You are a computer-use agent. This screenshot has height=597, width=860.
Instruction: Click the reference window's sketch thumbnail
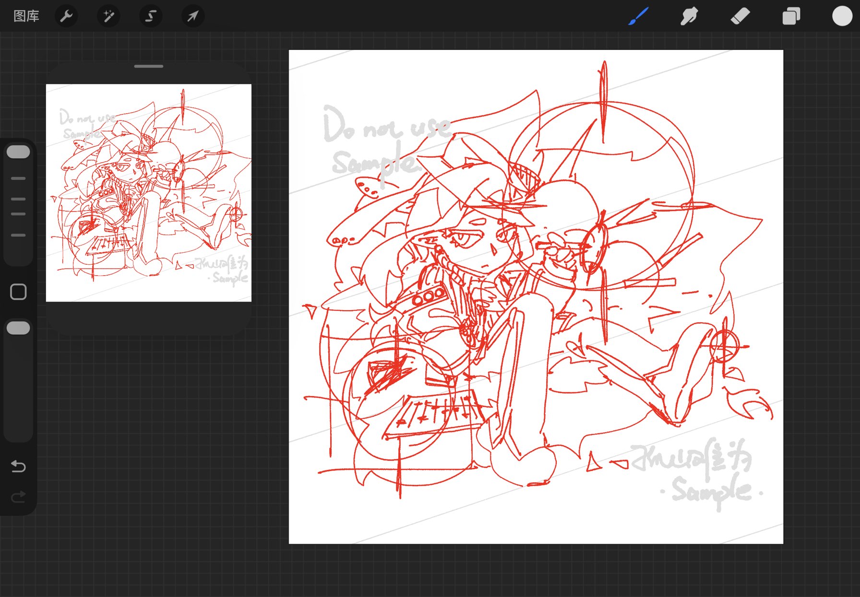pyautogui.click(x=149, y=193)
